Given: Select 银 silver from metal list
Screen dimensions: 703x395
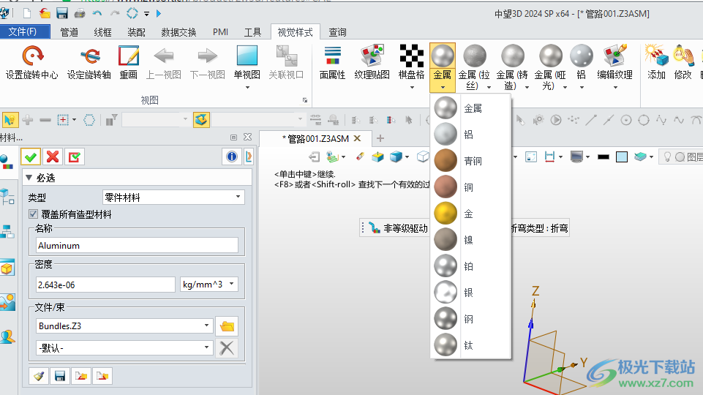Looking at the screenshot, I should (471, 293).
